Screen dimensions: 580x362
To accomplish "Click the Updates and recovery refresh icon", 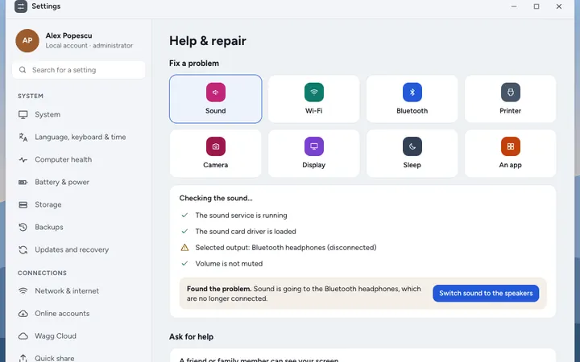I will [23, 249].
